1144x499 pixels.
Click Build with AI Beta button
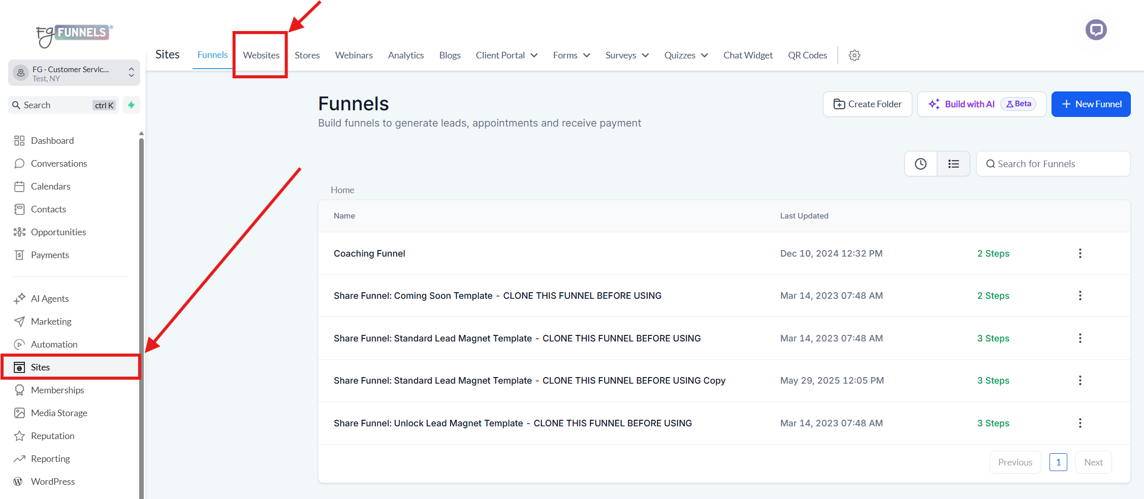(981, 104)
